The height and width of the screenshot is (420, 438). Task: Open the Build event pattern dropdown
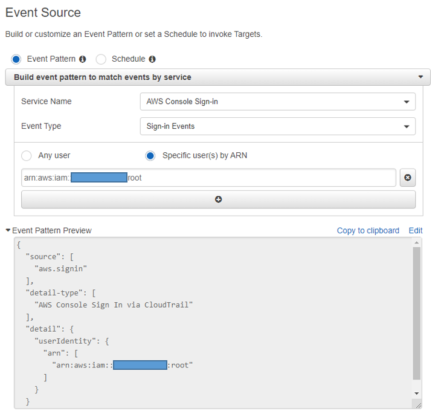(x=218, y=77)
